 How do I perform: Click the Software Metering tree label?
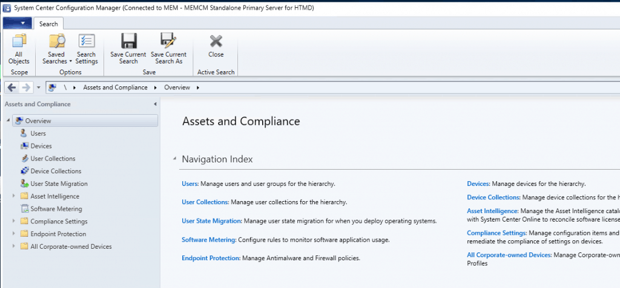click(56, 209)
